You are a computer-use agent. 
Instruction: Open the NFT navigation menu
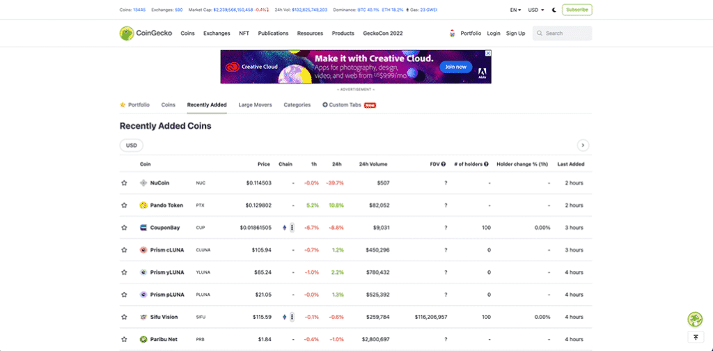244,33
